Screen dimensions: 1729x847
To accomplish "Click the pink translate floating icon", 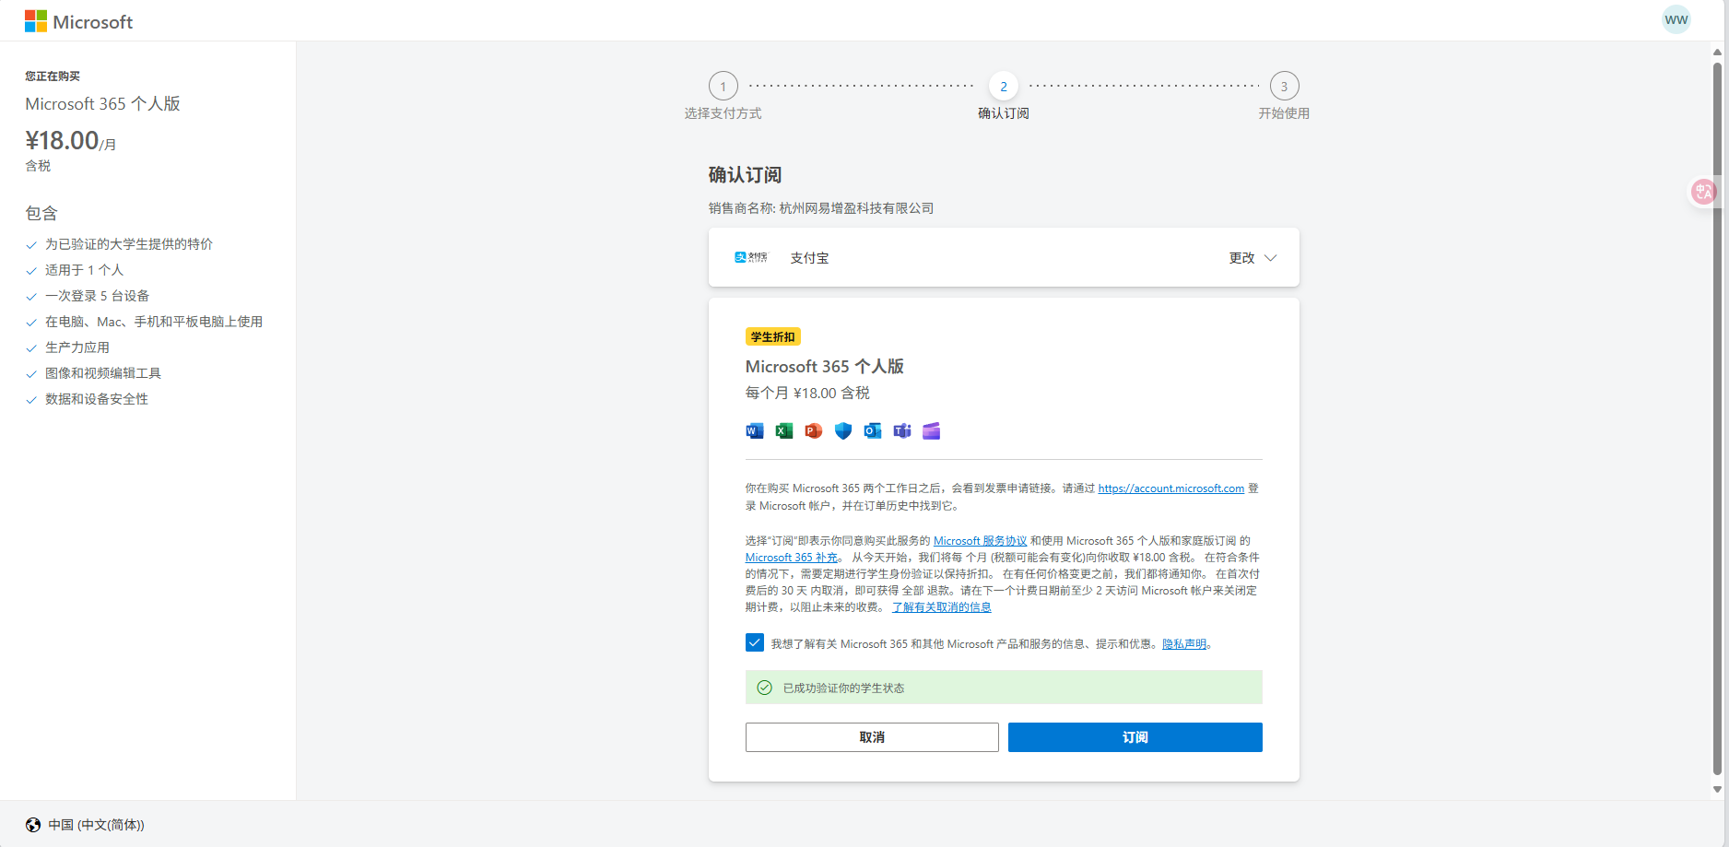I will pyautogui.click(x=1703, y=192).
